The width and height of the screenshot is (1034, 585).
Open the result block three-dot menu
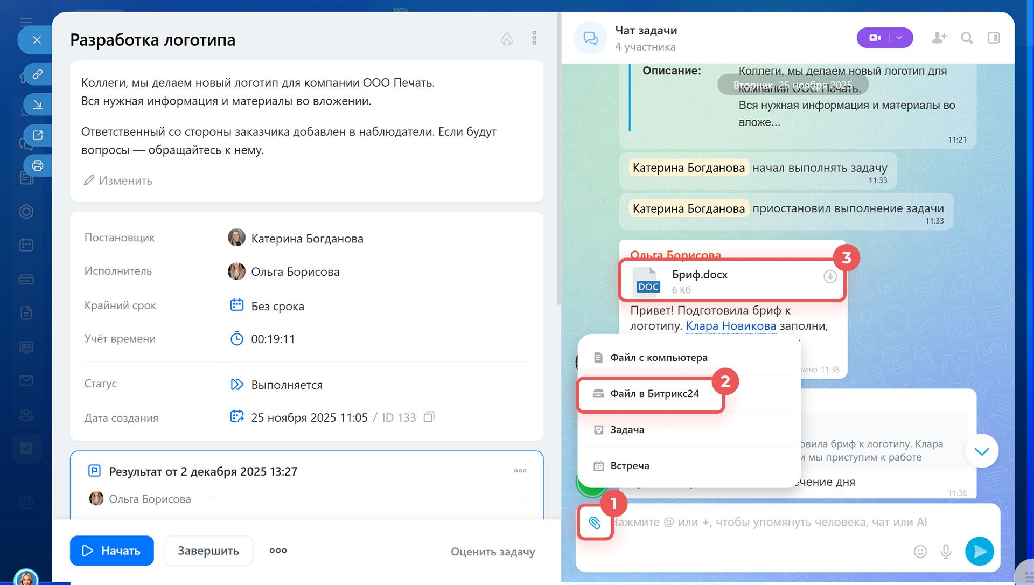coord(520,471)
